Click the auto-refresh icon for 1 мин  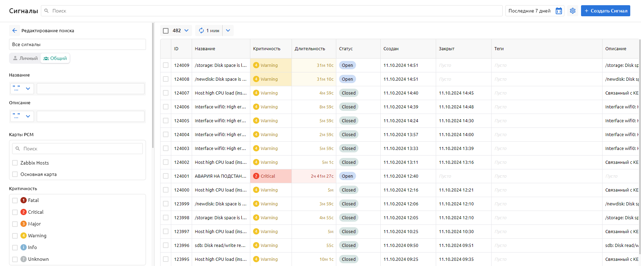(201, 30)
